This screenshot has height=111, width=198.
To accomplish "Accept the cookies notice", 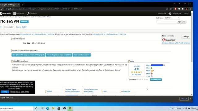I will (x=5, y=92).
